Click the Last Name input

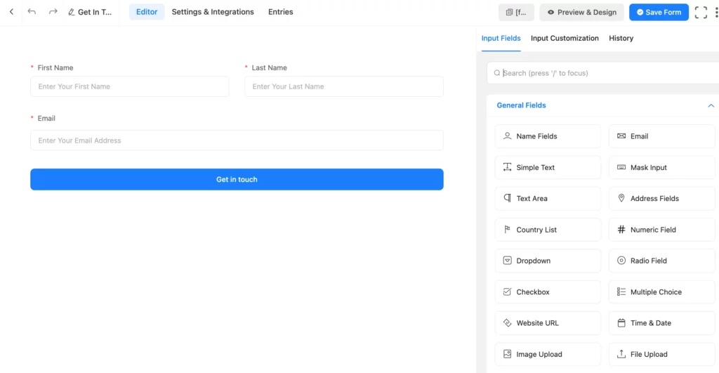click(344, 86)
